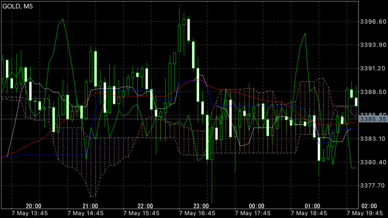The width and height of the screenshot is (388, 218).
Task: Click the 00:00 time axis marker
Action: click(257, 206)
